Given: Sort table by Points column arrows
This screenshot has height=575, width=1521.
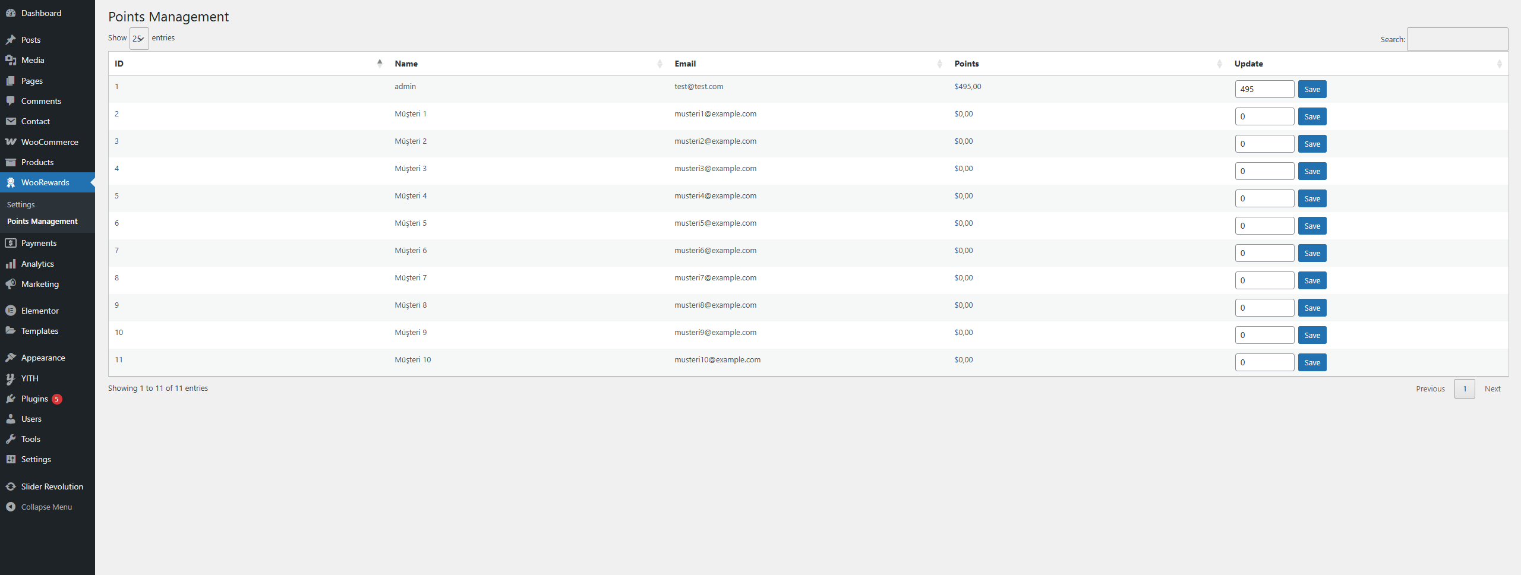Looking at the screenshot, I should point(1219,64).
